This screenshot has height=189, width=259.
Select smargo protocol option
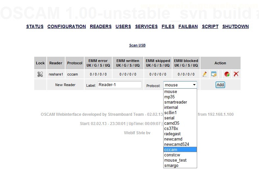coord(180,166)
